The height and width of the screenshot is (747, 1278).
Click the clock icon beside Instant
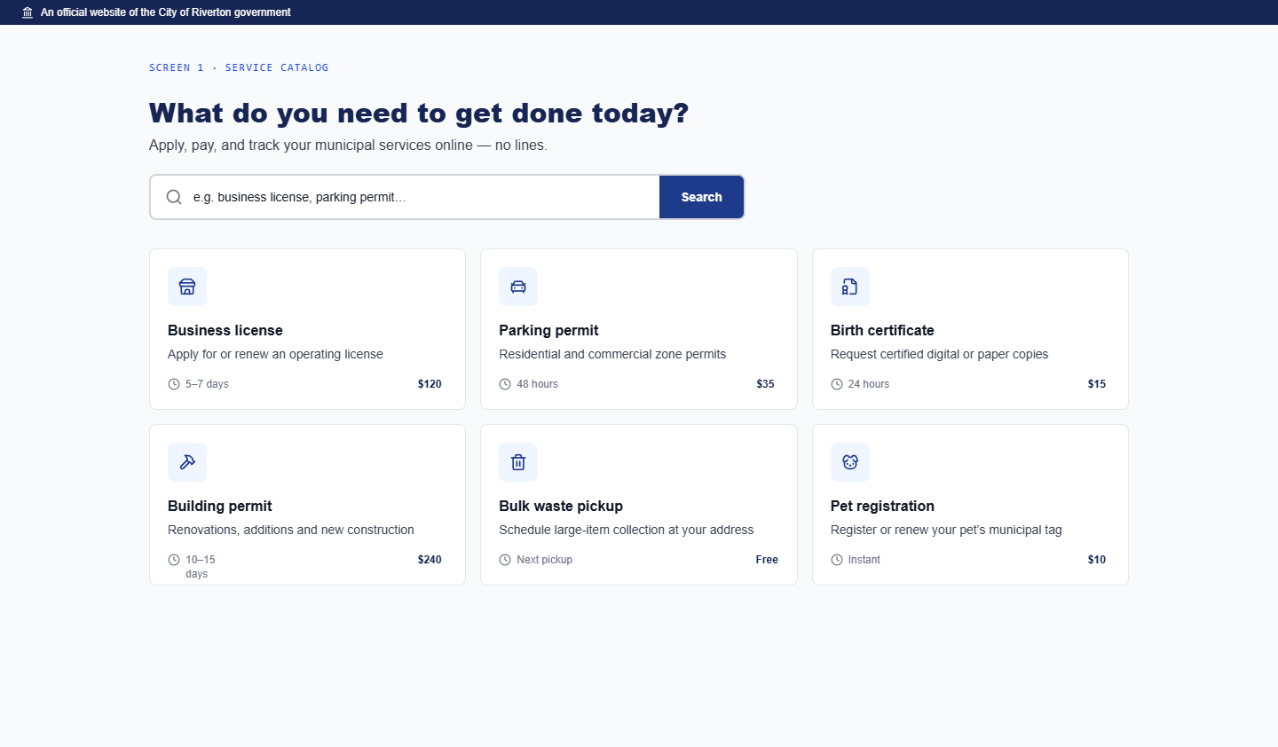pyautogui.click(x=837, y=560)
